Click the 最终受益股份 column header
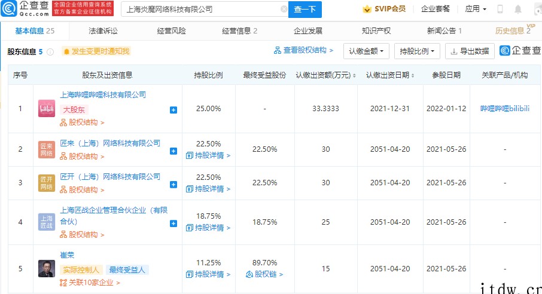Screen dimensions: 542x294 click(265, 75)
